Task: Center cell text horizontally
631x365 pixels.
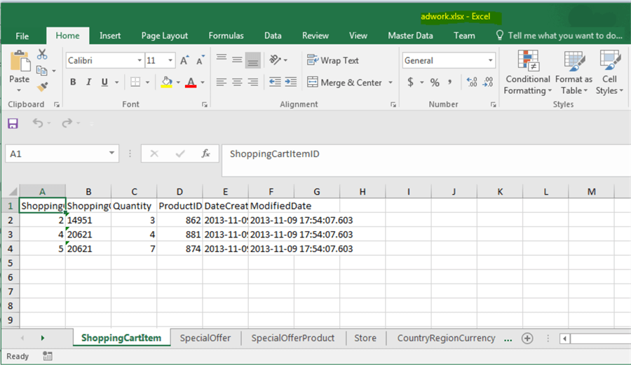Action: [x=237, y=83]
